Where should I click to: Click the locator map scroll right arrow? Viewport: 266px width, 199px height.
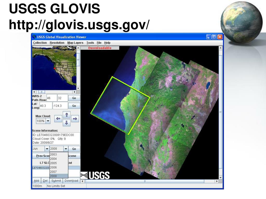[74, 92]
